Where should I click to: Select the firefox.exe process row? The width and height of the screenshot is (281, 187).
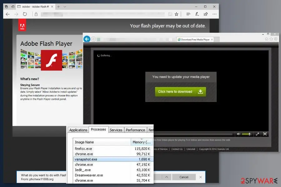[113, 149]
